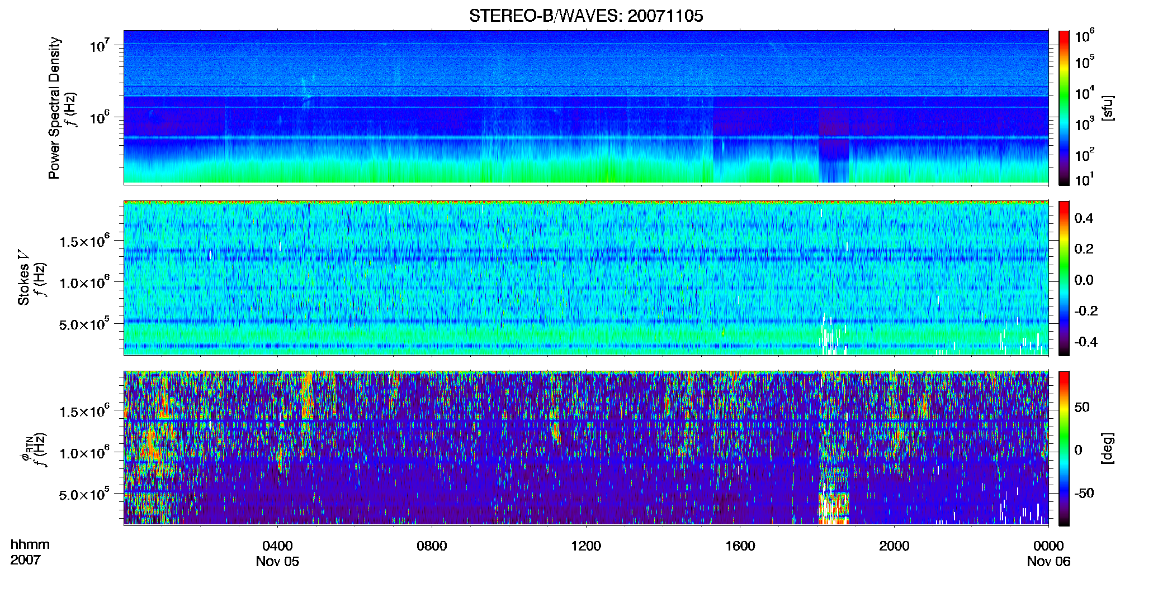This screenshot has height=603, width=1172.
Task: Click the 1200 time axis label
Action: tap(586, 546)
